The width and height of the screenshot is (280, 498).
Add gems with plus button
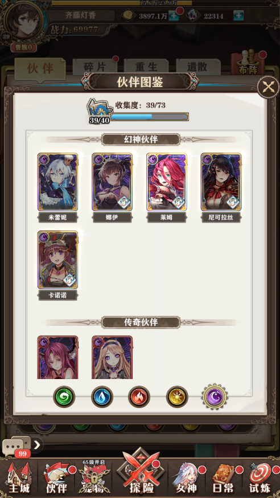tap(238, 15)
